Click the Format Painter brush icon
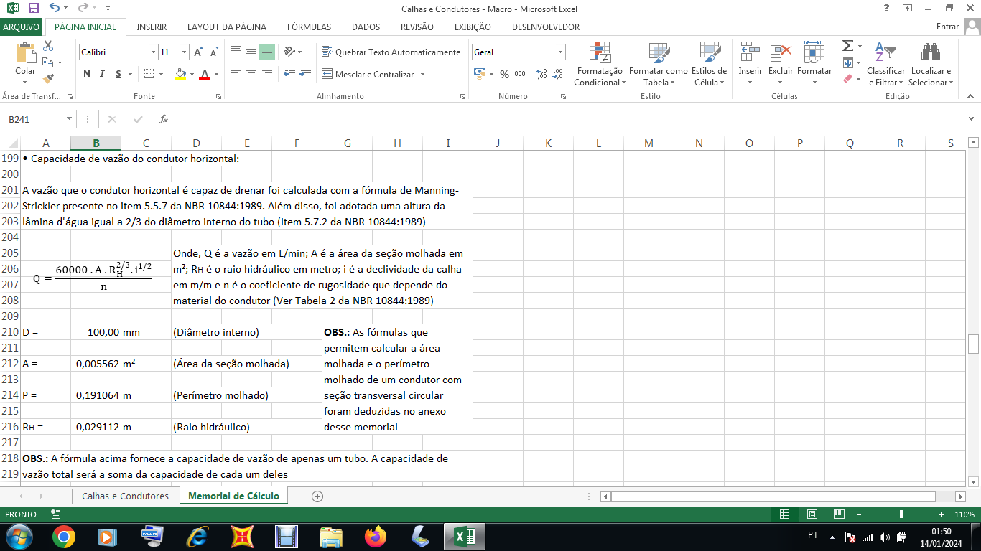Screen dimensions: 981x551 coord(48,79)
